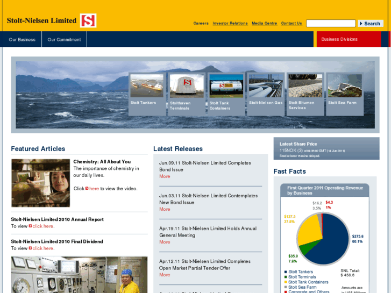
Task: Click the control room worker photo
Action: 79,275
